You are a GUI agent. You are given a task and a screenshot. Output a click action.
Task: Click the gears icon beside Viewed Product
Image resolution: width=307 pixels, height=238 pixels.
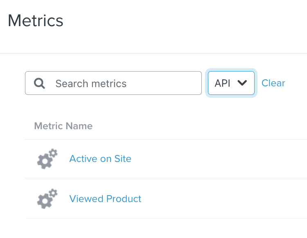[x=47, y=199]
